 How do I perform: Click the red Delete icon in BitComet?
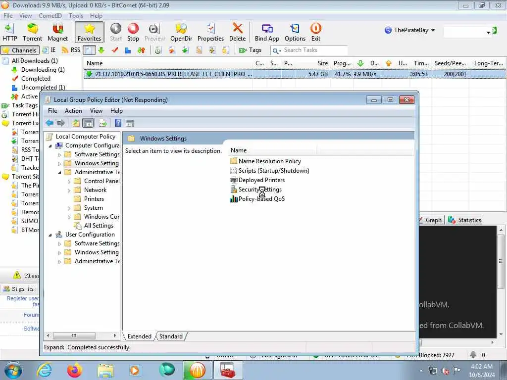pyautogui.click(x=237, y=32)
